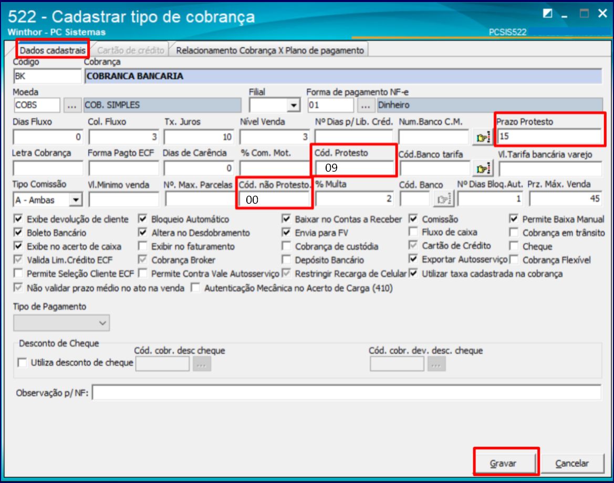Click ellipsis next to Cód. cobr. desc cheque
The height and width of the screenshot is (483, 614).
(201, 364)
